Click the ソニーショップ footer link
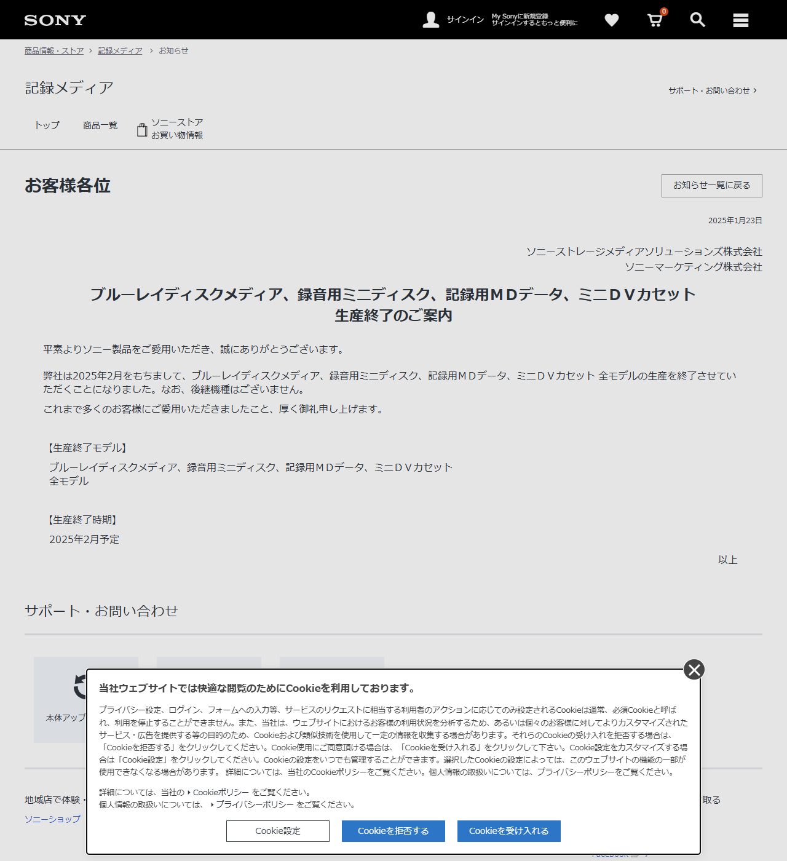This screenshot has height=861, width=787. pyautogui.click(x=52, y=819)
